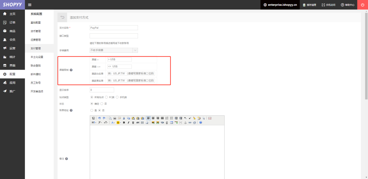
Task: Open 商品 in main sidebar
Action: (13, 31)
